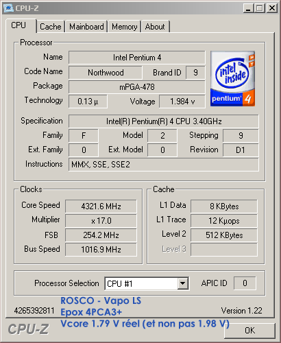Click the CPU-Z title bar app icon
This screenshot has width=281, height=343.
pos(9,8)
